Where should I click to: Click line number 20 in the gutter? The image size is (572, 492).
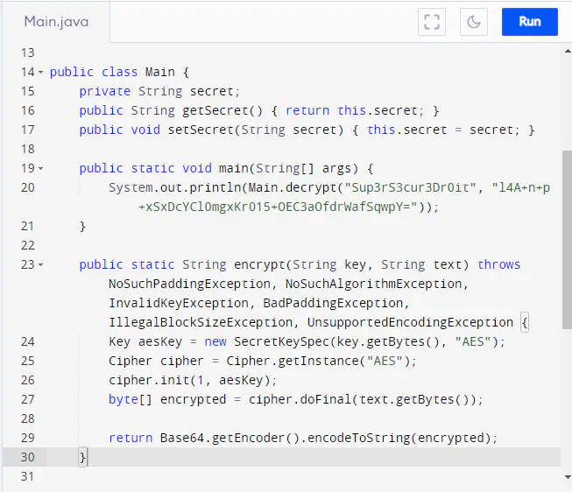point(26,187)
